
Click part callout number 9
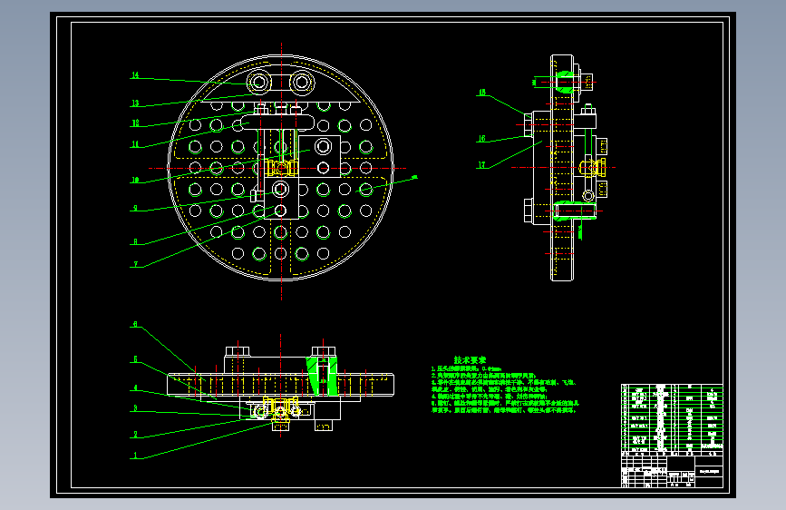(135, 209)
